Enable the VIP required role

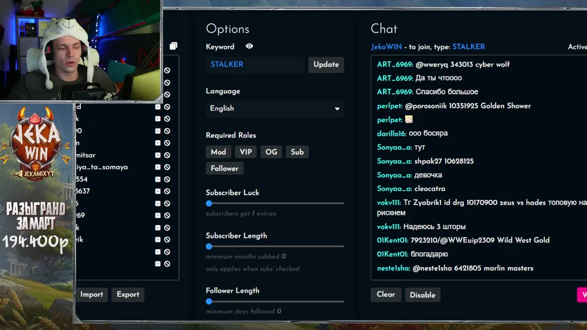[x=246, y=152]
